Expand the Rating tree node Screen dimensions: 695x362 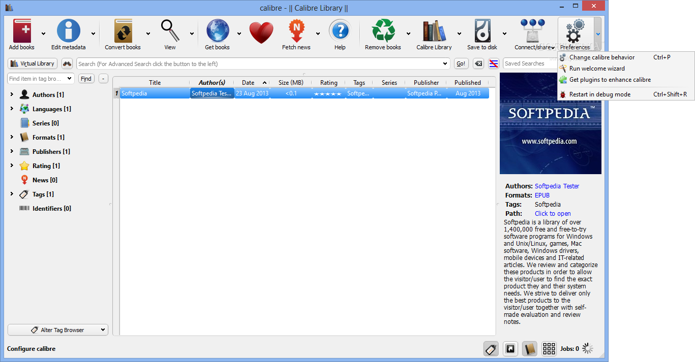12,166
